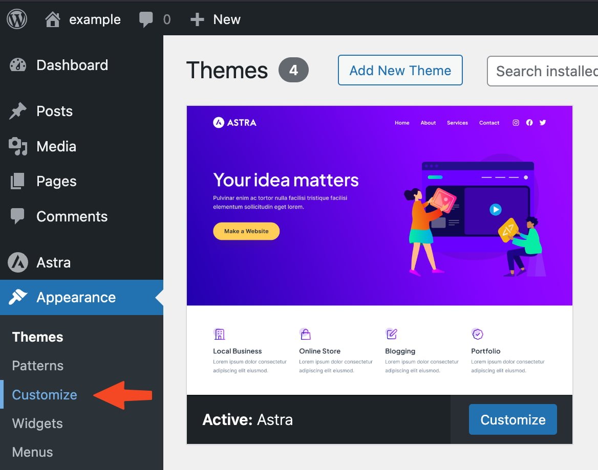Open the comments bubble icon in admin bar
Screen dimensions: 598x470
click(x=146, y=19)
